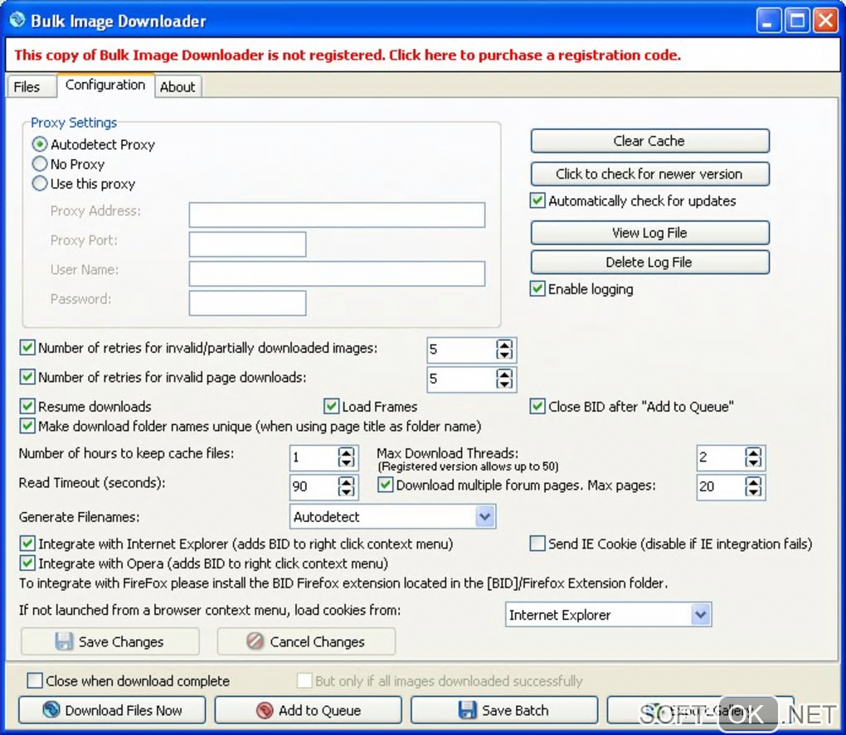Click Delete Log File button
846x735 pixels.
click(649, 262)
